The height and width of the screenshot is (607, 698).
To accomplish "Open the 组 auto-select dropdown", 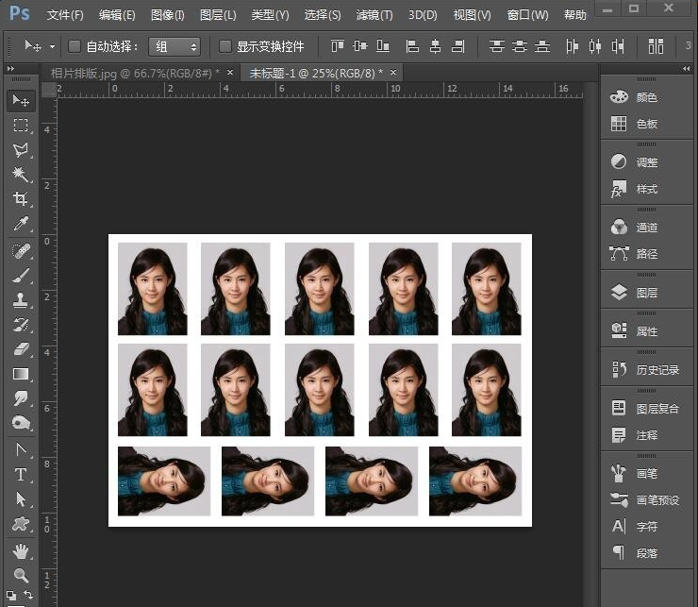I will (x=175, y=46).
